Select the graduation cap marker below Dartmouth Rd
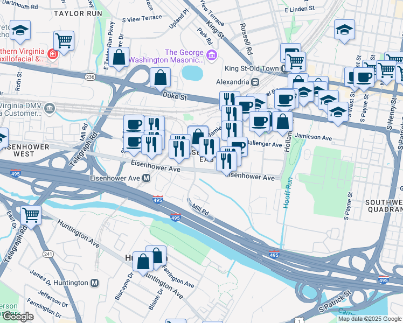403x323 pixels. tap(20, 32)
